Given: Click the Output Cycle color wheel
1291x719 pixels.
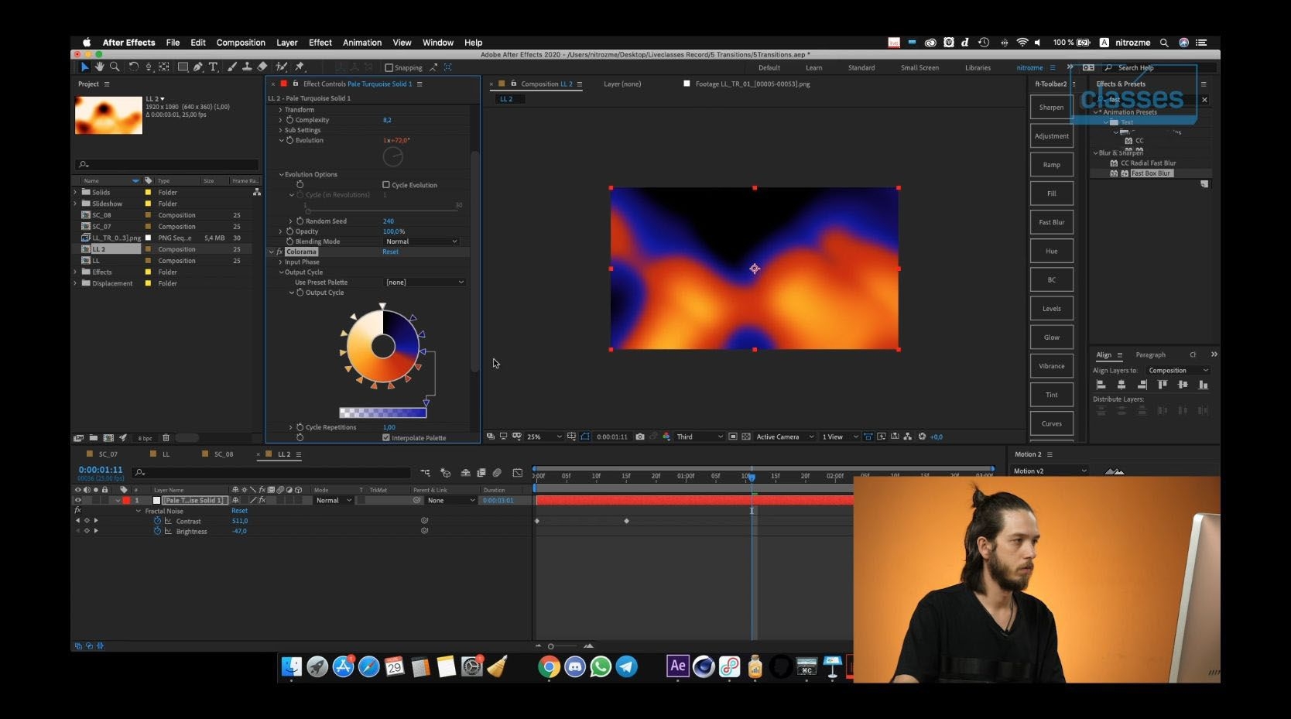Looking at the screenshot, I should (383, 346).
